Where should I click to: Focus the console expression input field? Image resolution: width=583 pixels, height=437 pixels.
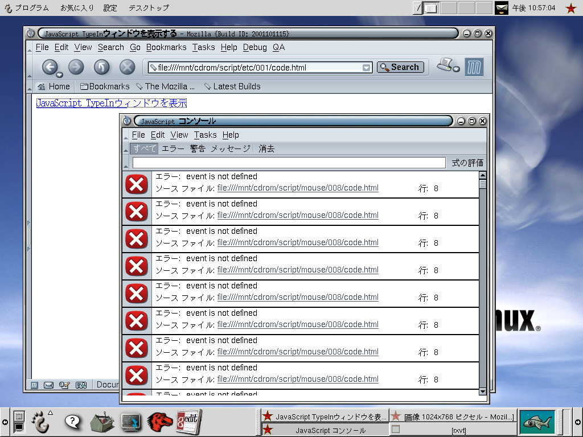coord(289,163)
